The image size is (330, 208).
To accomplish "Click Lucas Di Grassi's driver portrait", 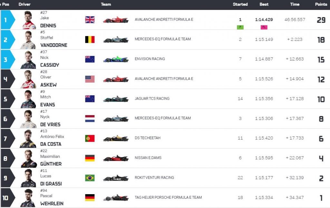I will pyautogui.click(x=28, y=178).
